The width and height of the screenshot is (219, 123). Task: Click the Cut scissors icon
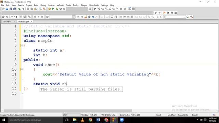[28, 9]
